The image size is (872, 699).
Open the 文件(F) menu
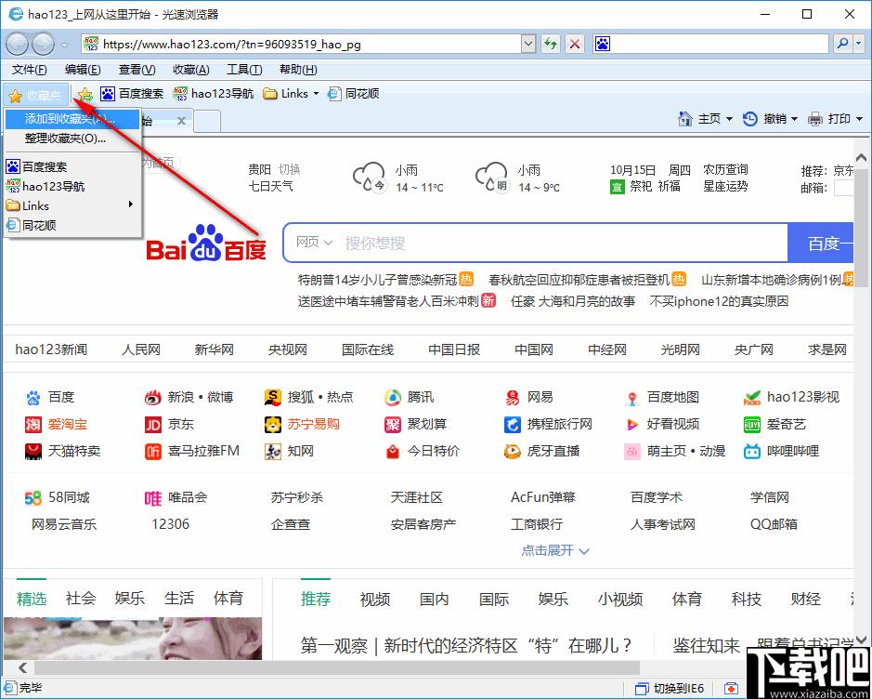(x=30, y=70)
